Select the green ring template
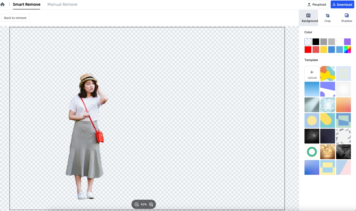The width and height of the screenshot is (356, 211). tap(312, 152)
